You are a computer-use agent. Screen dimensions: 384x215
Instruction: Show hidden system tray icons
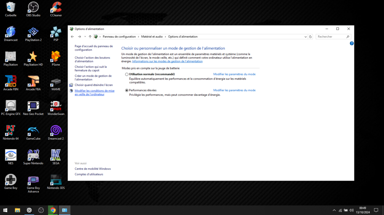pos(334,210)
